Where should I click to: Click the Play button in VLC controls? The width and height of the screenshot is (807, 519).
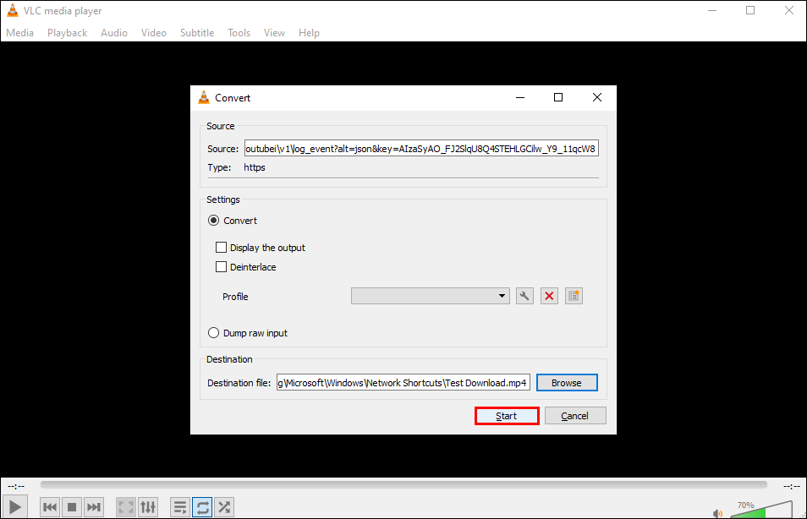[15, 507]
